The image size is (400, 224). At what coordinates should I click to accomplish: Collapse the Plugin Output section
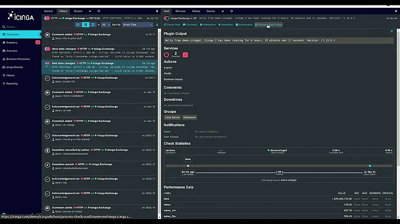392,31
